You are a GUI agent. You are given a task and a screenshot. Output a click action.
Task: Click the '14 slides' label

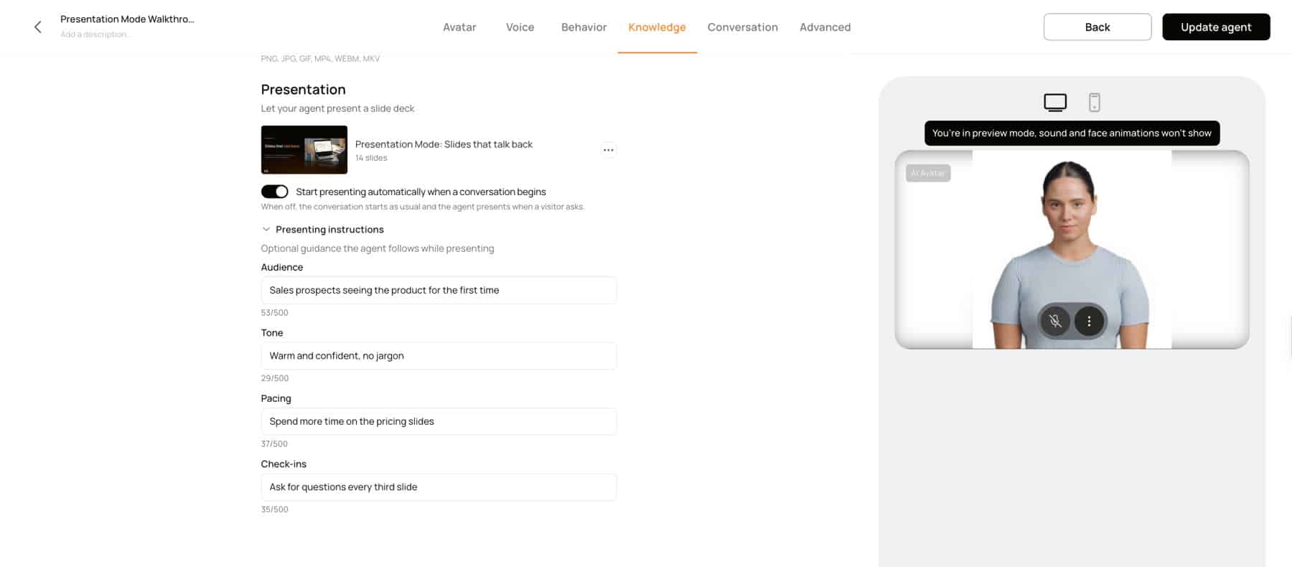371,158
